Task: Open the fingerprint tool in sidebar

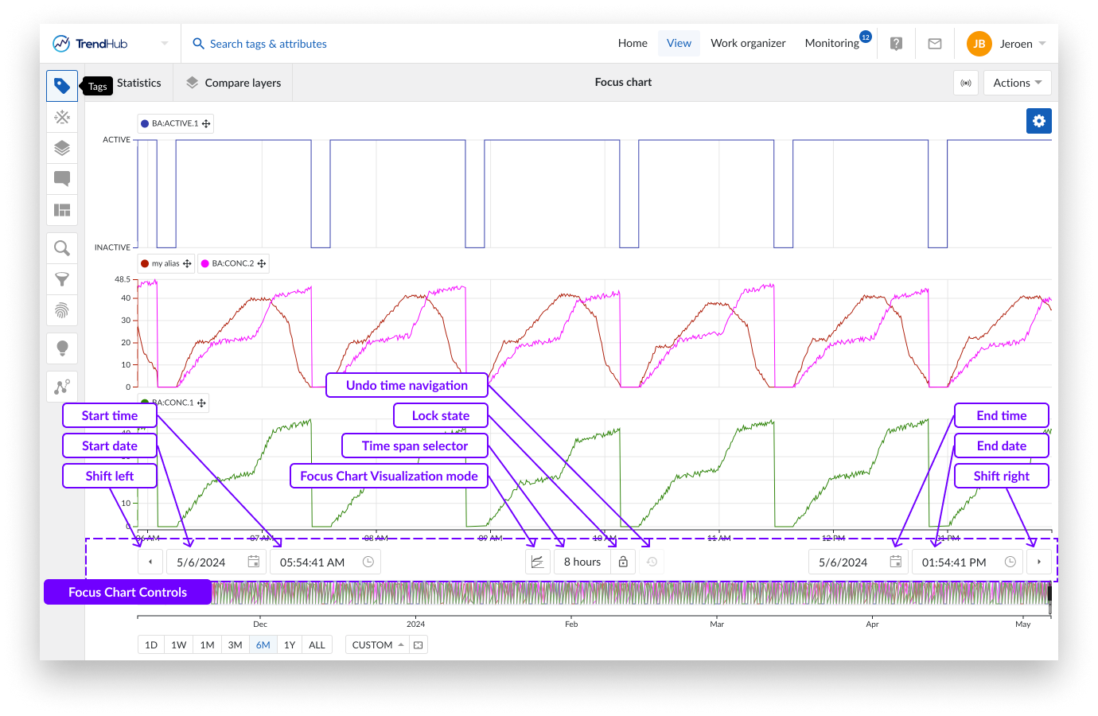Action: pos(62,310)
